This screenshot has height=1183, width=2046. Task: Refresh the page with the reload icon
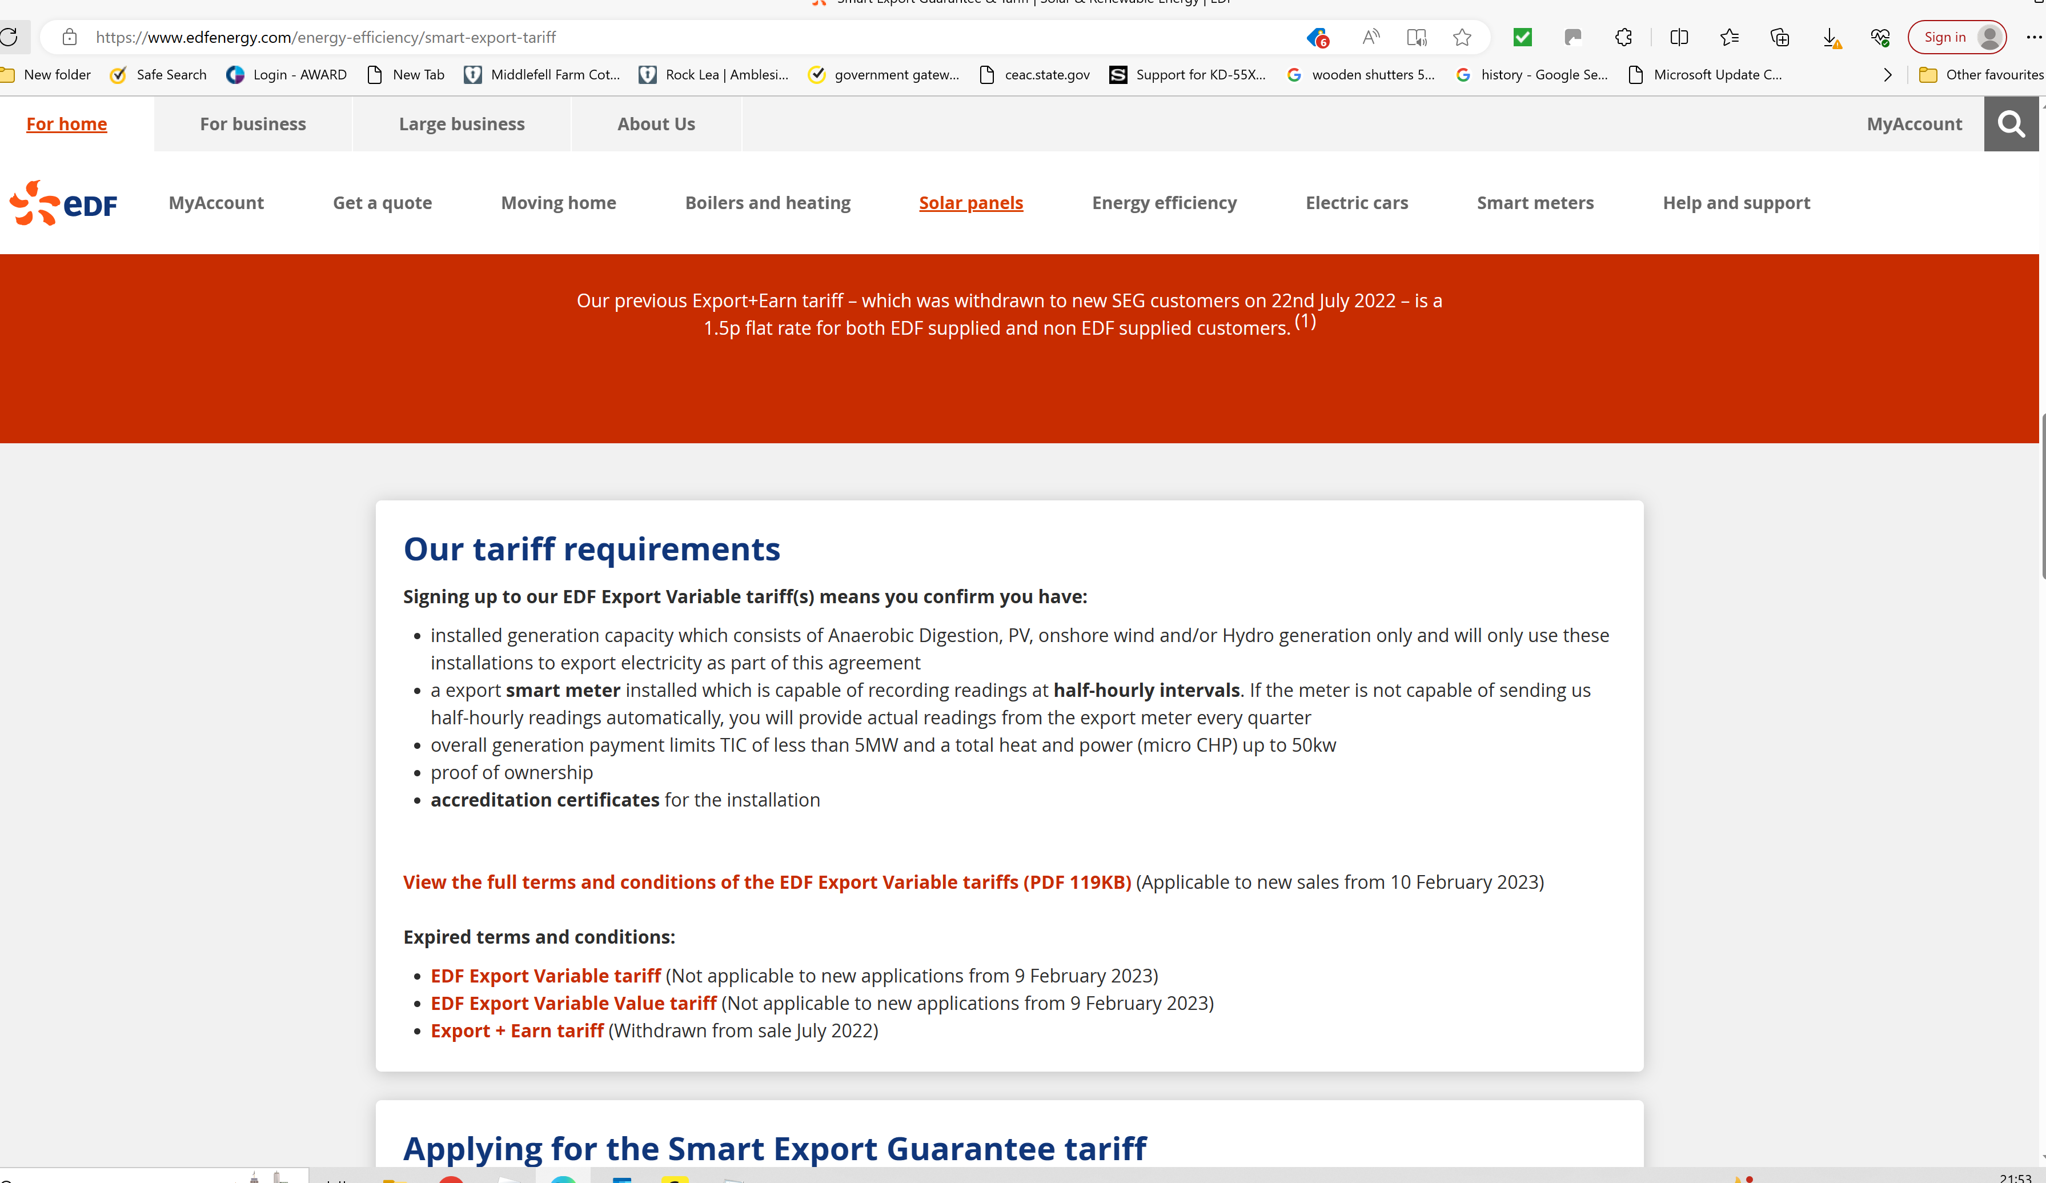pyautogui.click(x=9, y=37)
